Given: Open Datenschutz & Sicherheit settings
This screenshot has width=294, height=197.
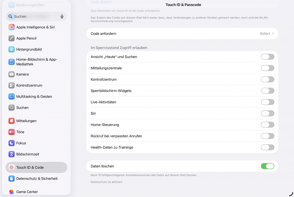Looking at the screenshot, I should coord(37,179).
